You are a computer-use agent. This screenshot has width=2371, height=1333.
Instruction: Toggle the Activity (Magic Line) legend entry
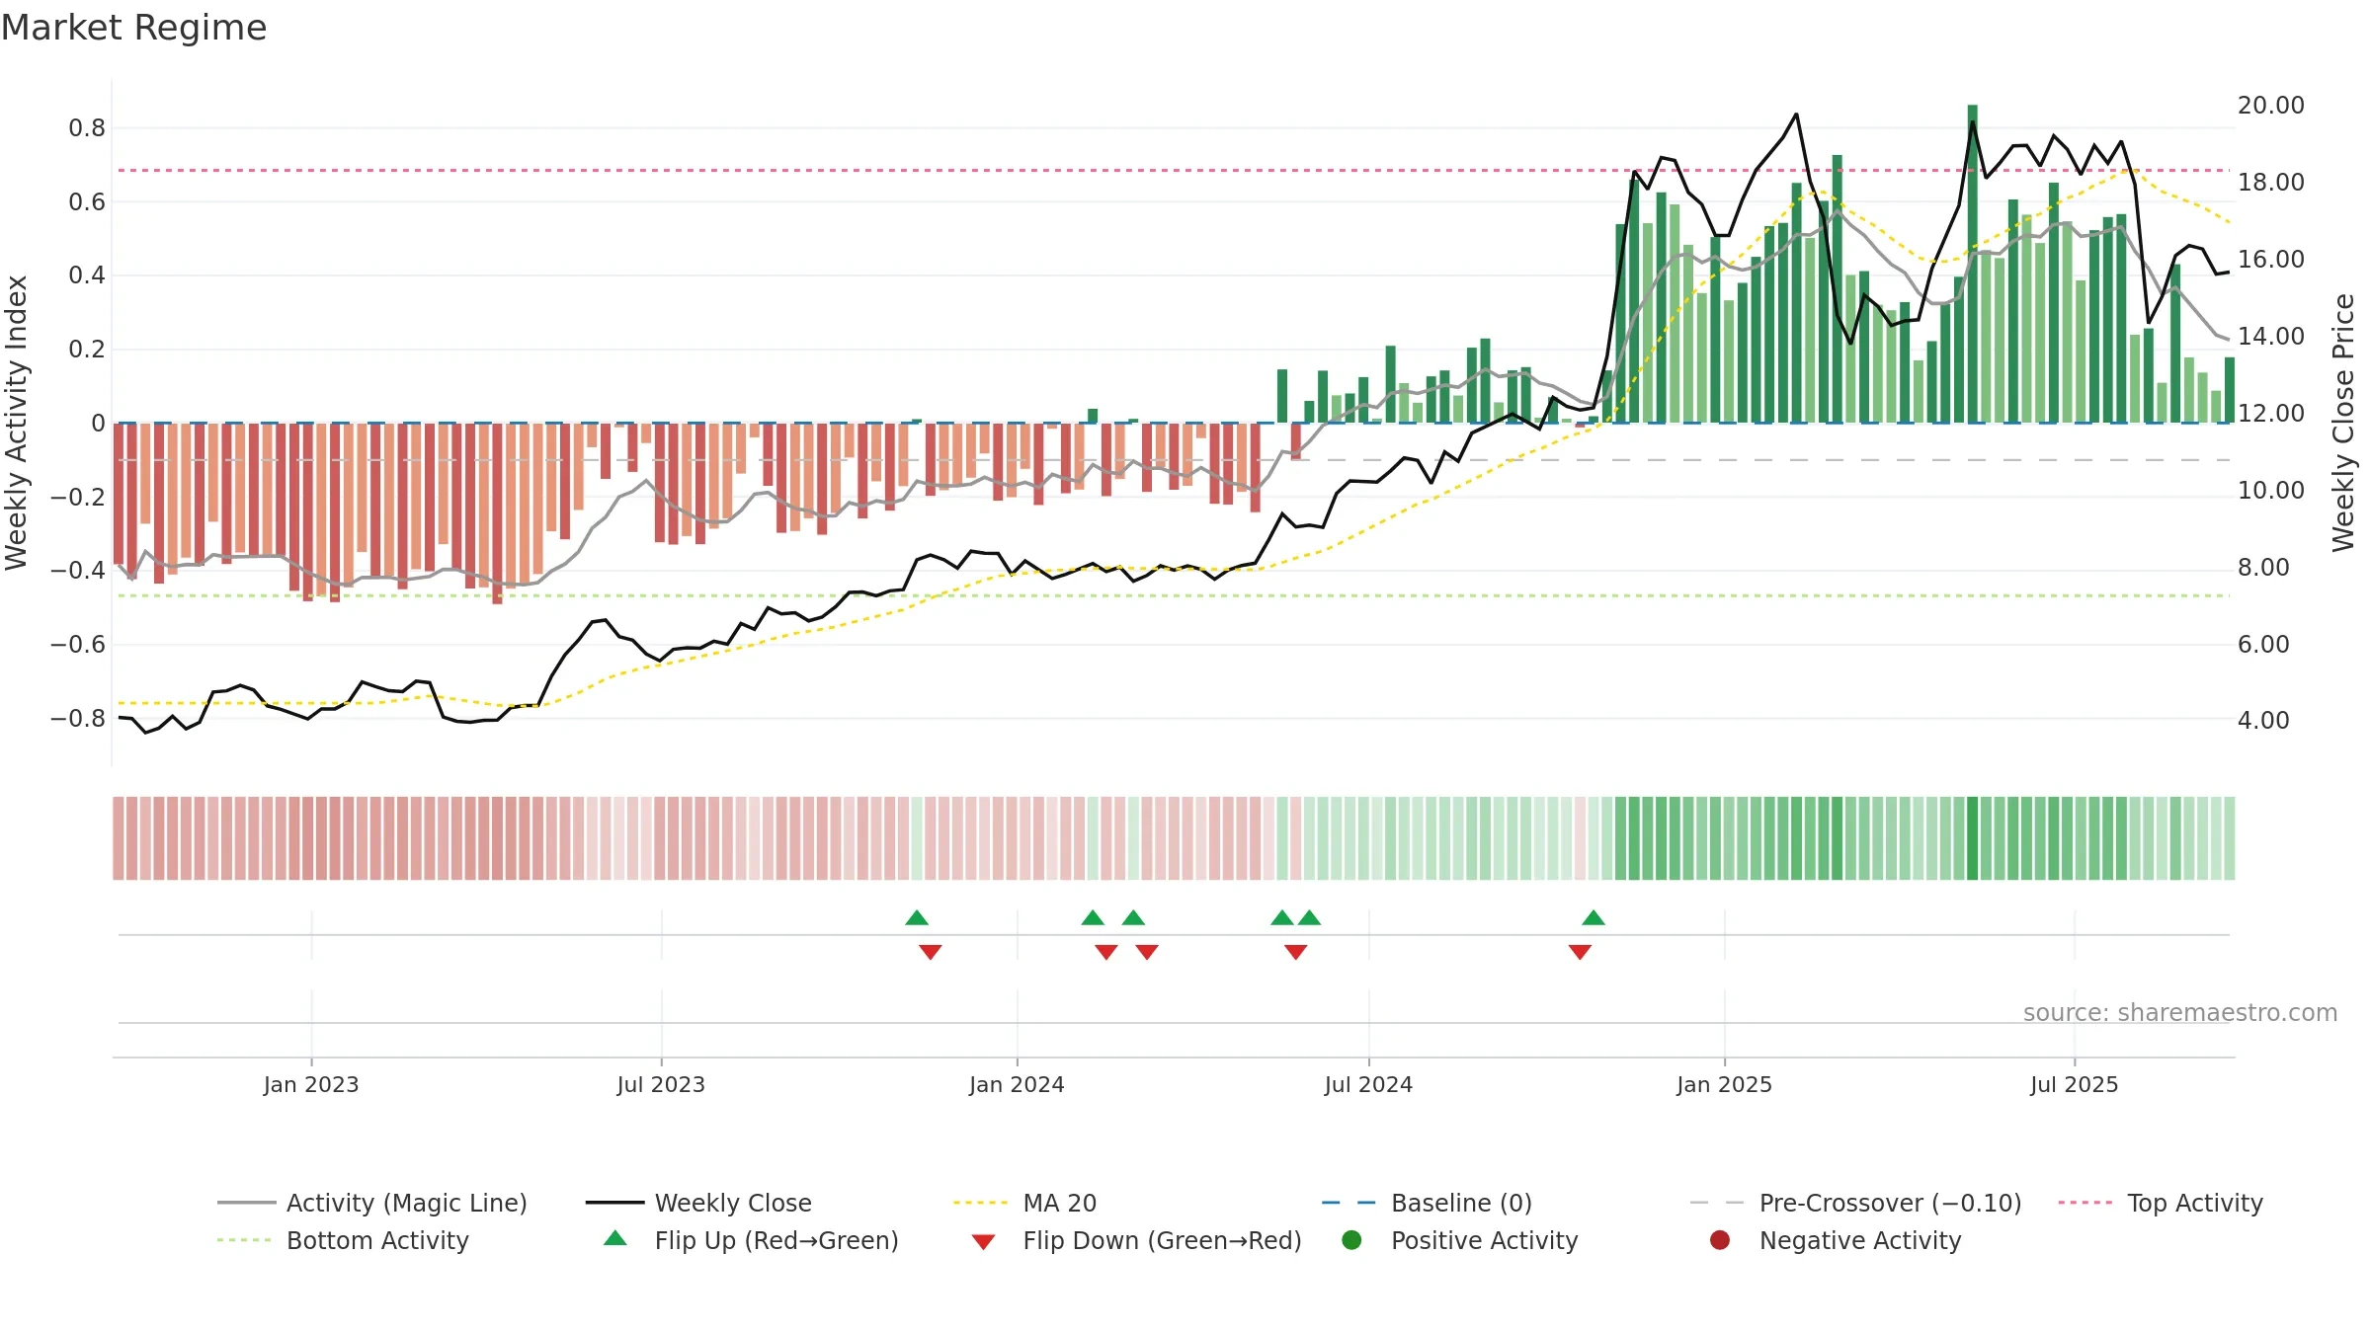[372, 1203]
